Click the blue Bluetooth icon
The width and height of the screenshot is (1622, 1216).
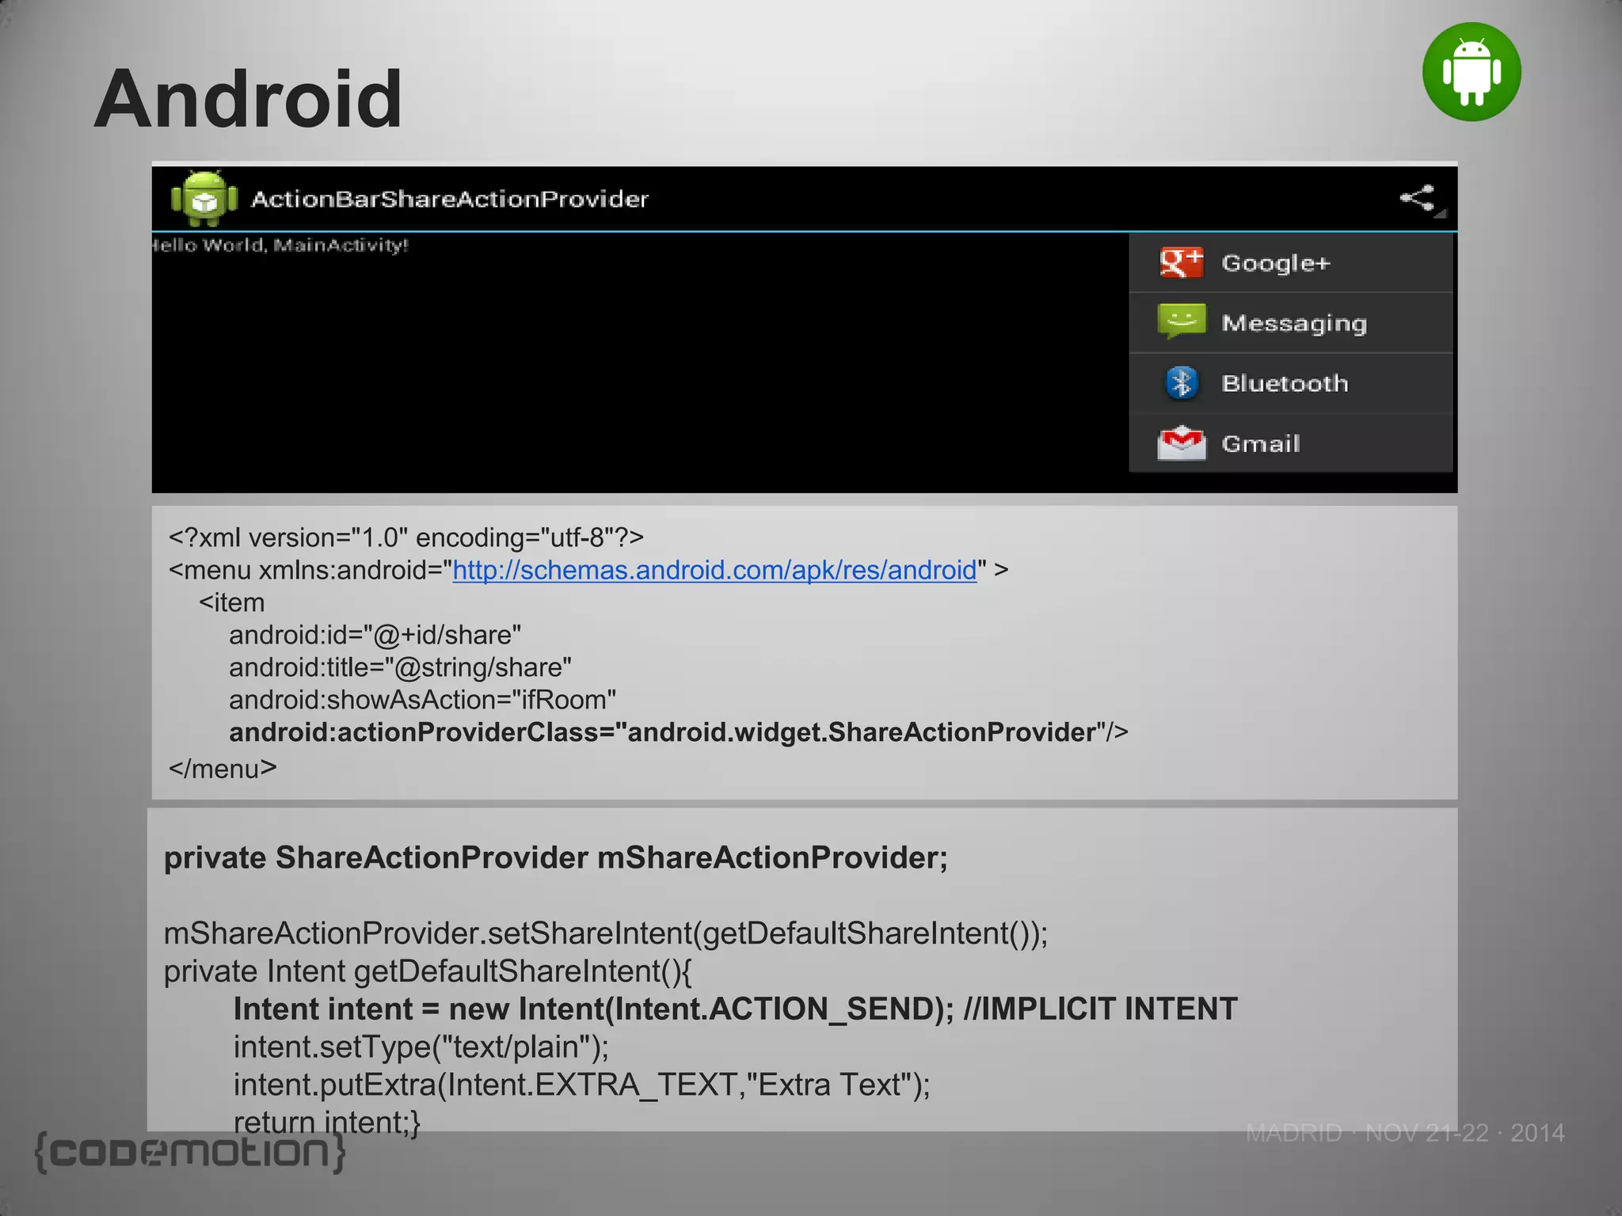1182,383
